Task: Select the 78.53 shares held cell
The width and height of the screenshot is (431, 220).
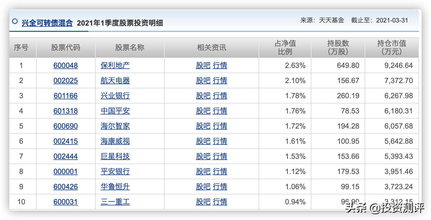Action: (x=338, y=111)
